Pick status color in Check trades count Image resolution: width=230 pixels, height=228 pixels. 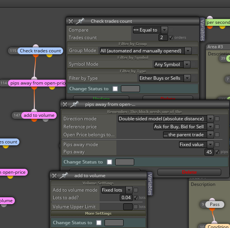click(130, 89)
